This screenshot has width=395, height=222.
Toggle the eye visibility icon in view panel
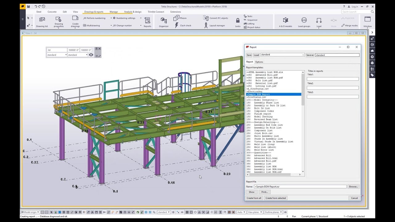click(x=91, y=55)
